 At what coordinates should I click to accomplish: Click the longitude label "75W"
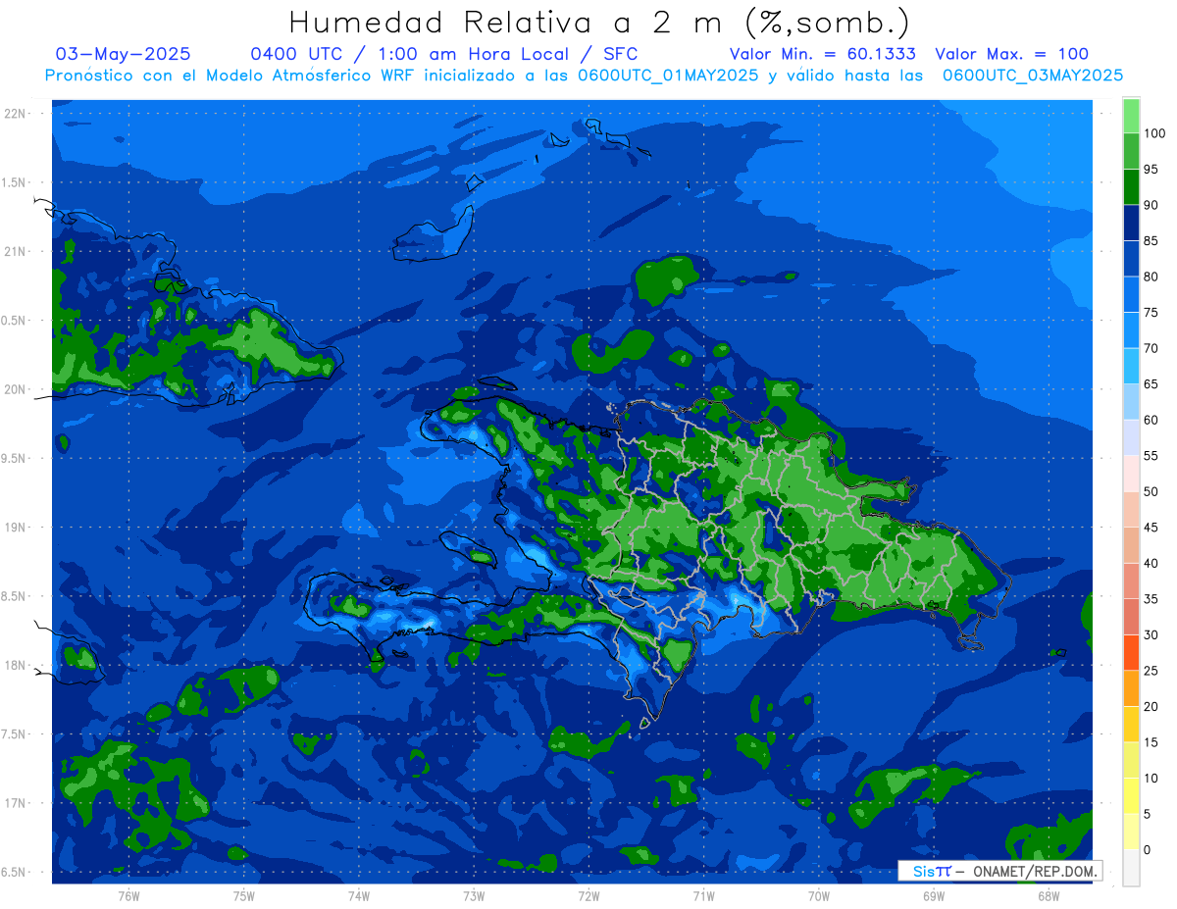tap(243, 895)
